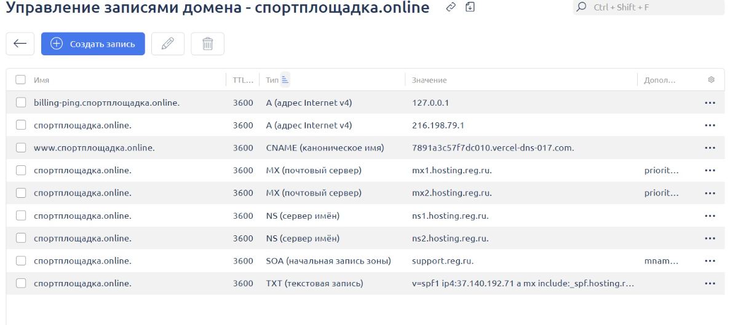Viewport: 738px width, 325px height.
Task: Click the 127.0.0.1 value cell
Action: coord(429,103)
